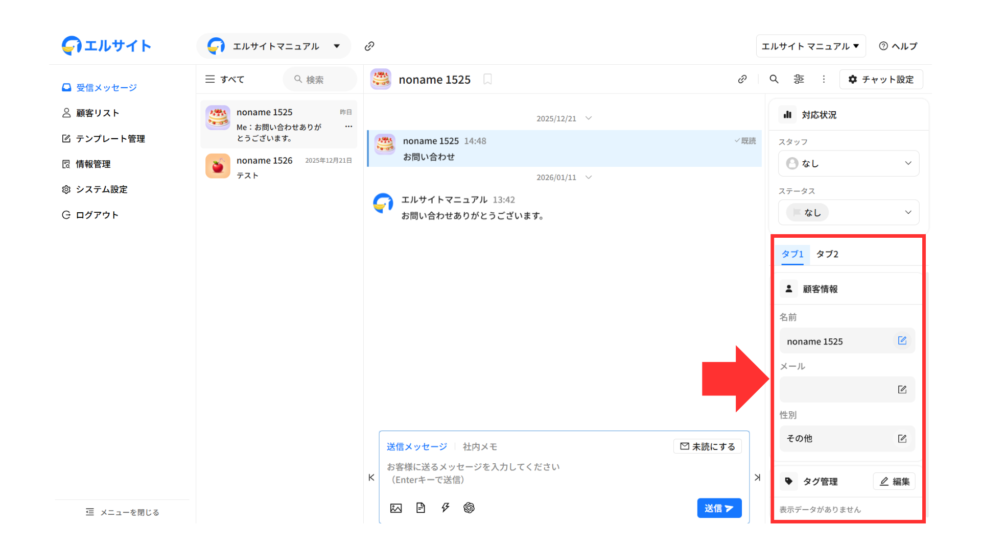This screenshot has width=981, height=551.
Task: Open search magnifier in chat header
Action: click(774, 79)
